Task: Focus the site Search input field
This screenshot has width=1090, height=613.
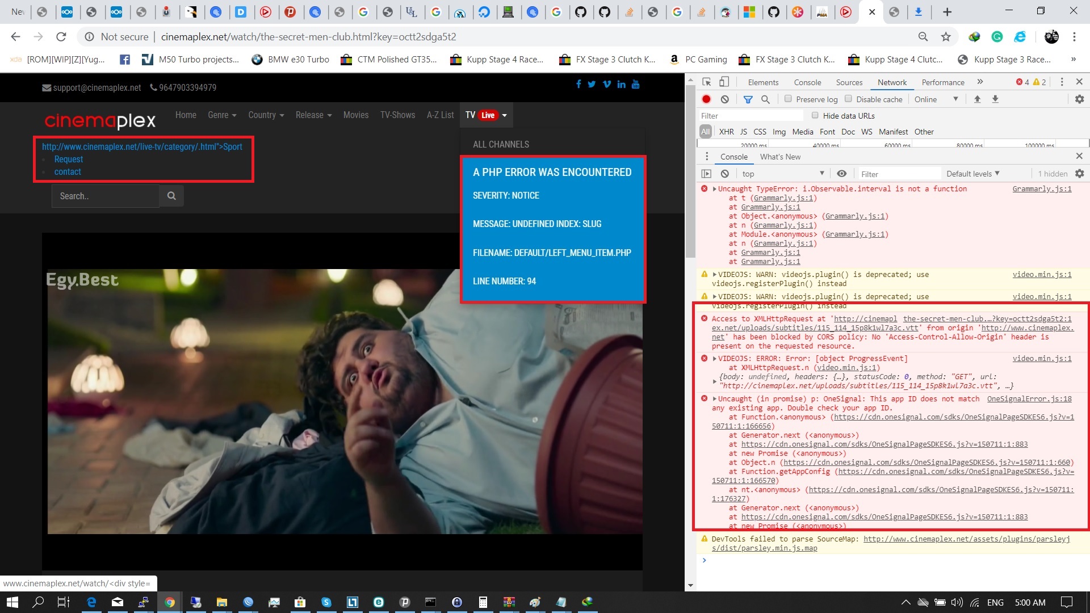Action: 106,196
